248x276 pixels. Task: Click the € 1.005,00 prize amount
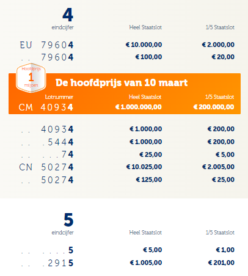pos(146,263)
